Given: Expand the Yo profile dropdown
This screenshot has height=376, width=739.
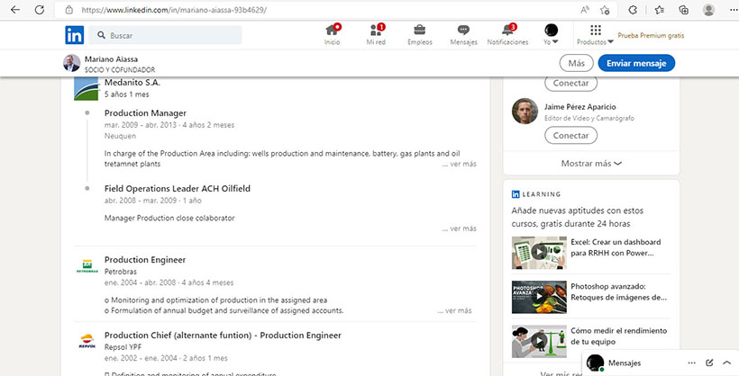Looking at the screenshot, I should [552, 35].
